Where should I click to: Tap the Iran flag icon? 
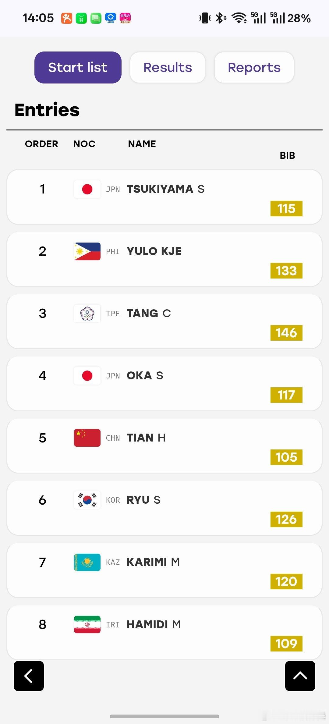pyautogui.click(x=87, y=624)
